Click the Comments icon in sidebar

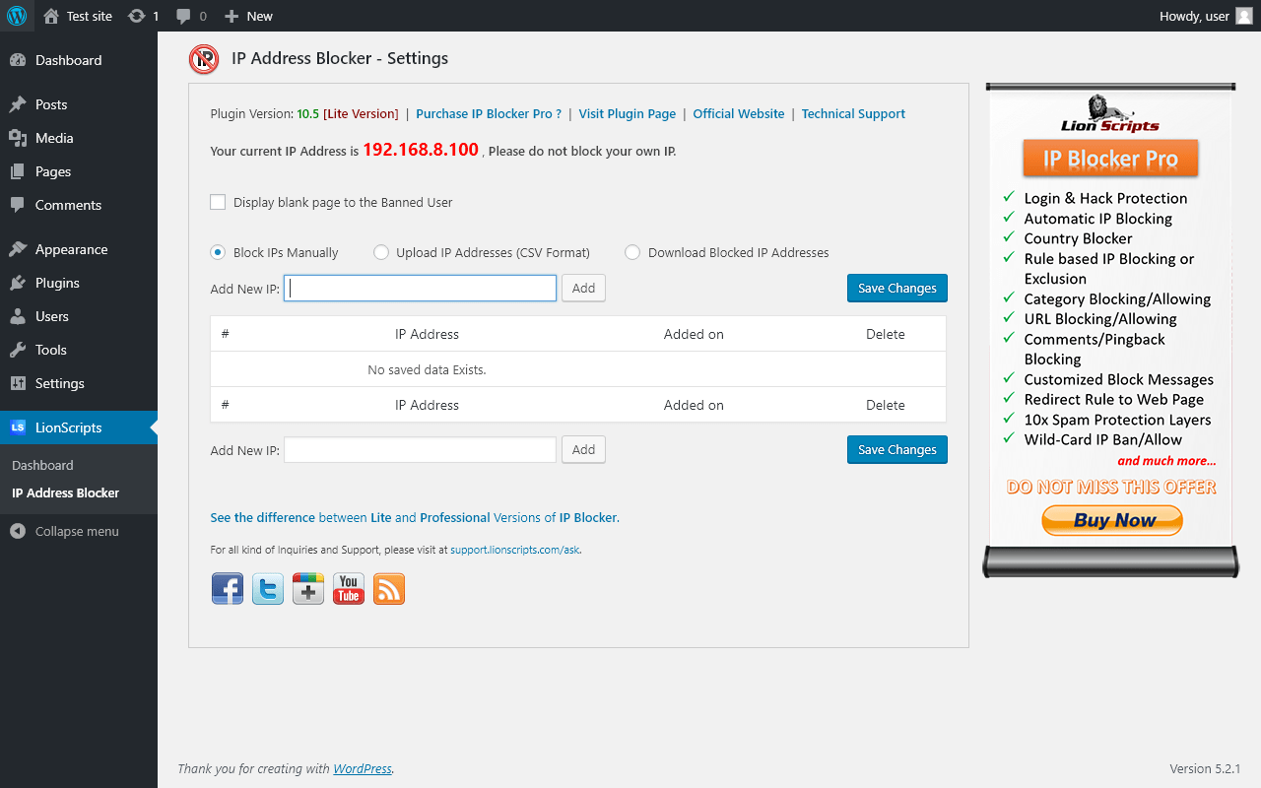(18, 205)
